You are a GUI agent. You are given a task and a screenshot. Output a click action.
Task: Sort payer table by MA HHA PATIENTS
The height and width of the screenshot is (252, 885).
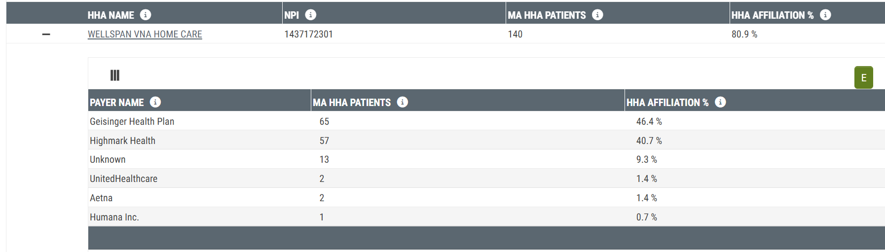[352, 103]
